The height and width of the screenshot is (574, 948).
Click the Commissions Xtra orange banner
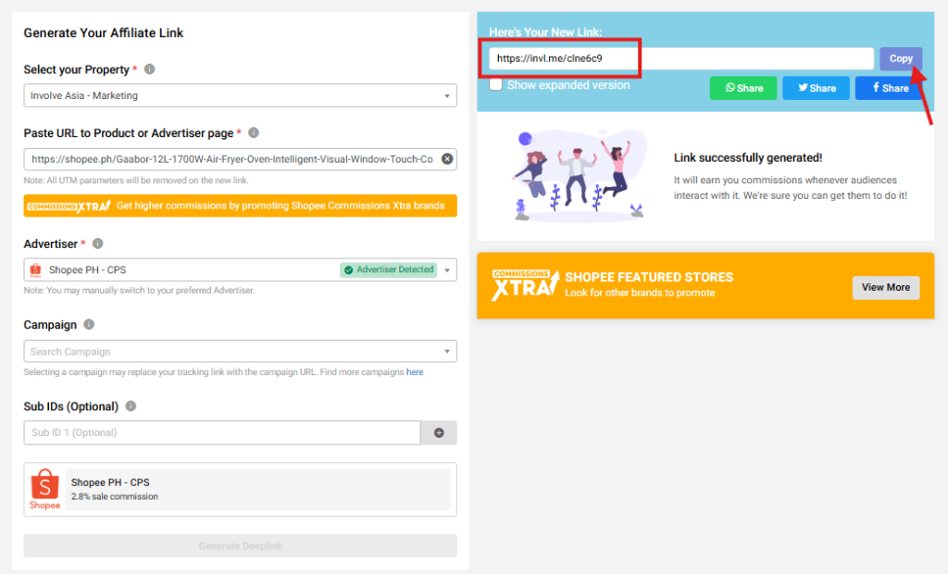click(240, 206)
